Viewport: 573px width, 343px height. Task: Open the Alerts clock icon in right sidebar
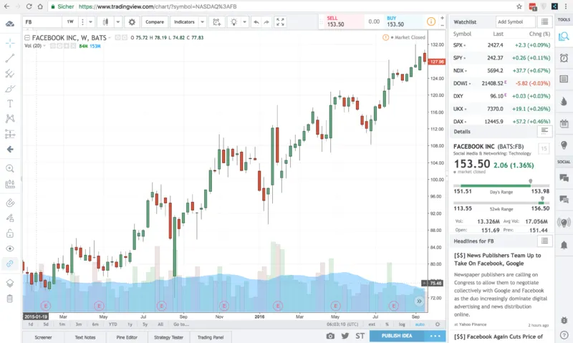564,58
